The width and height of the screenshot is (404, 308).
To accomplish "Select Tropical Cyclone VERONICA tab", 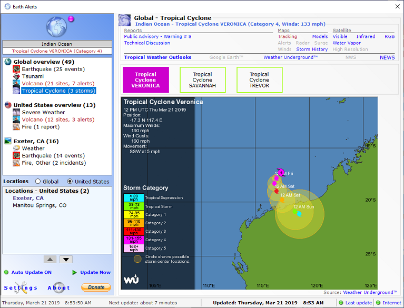I will (146, 80).
